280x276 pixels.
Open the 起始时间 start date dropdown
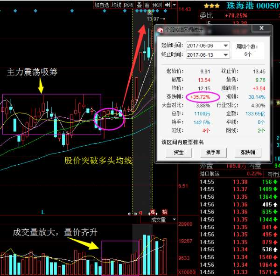pos(226,46)
